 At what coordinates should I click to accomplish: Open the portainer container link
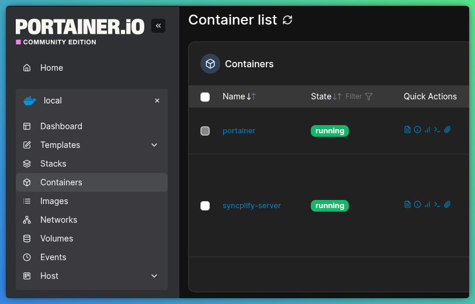(239, 130)
